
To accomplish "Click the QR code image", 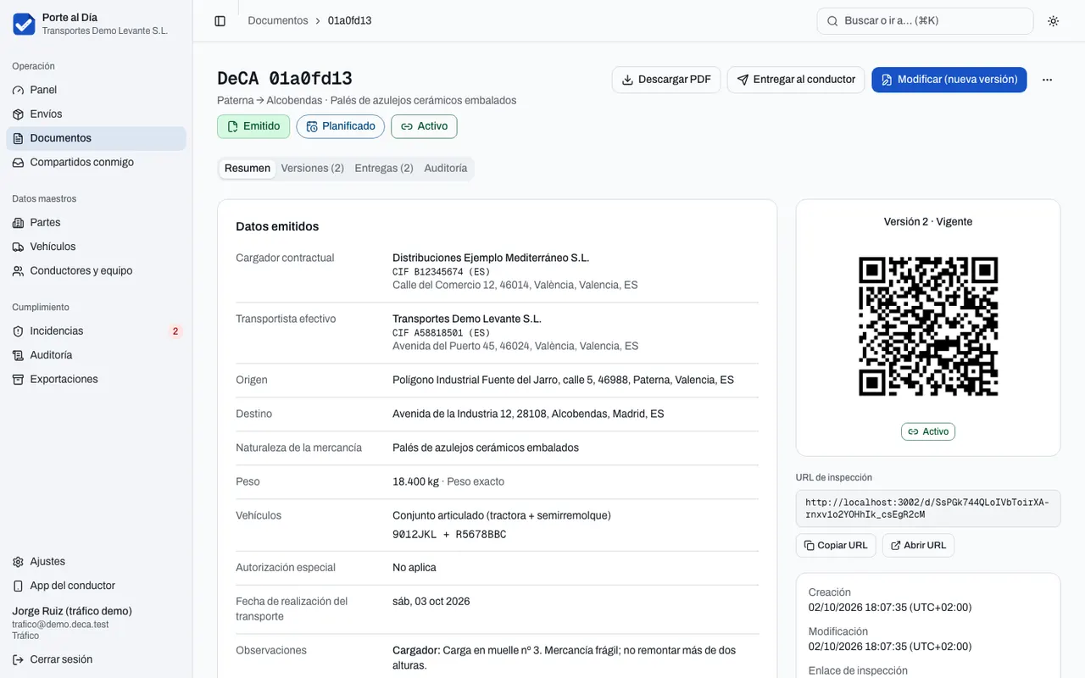I will [x=928, y=326].
